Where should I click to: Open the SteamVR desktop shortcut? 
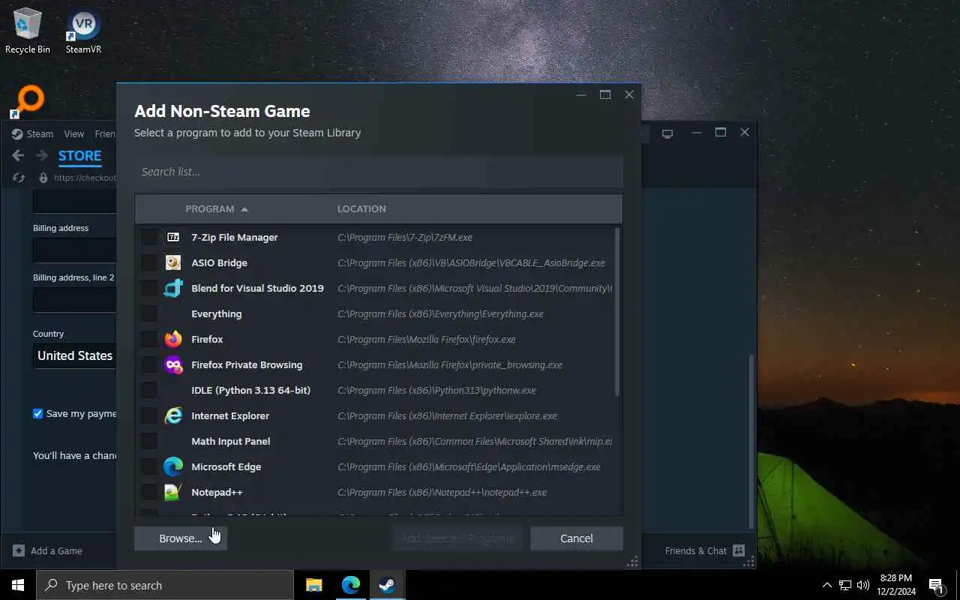coord(83,30)
